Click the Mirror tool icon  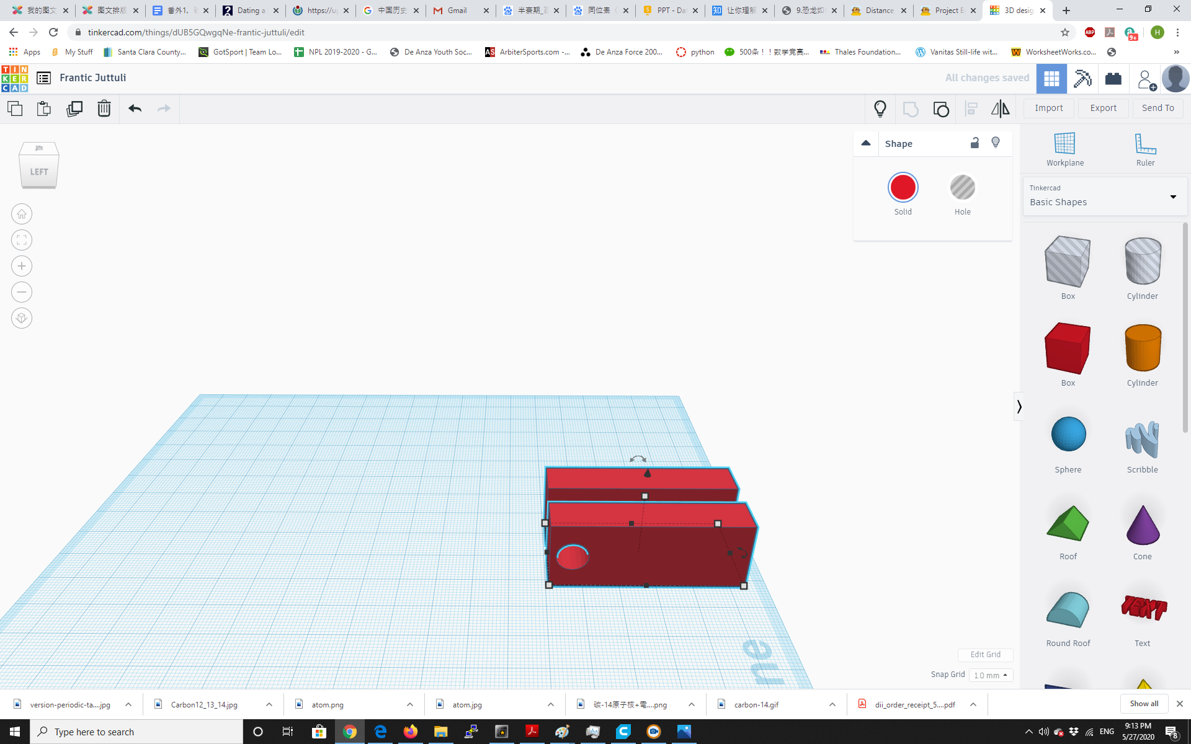pyautogui.click(x=1000, y=109)
